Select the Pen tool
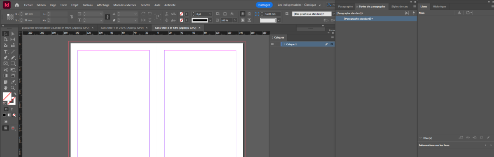 6,58
